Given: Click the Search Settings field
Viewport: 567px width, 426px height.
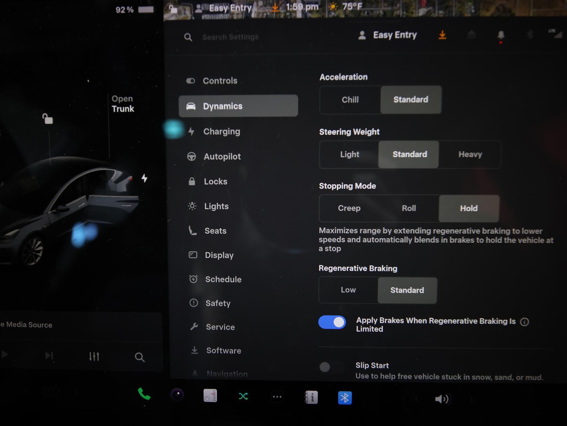Looking at the screenshot, I should (230, 37).
